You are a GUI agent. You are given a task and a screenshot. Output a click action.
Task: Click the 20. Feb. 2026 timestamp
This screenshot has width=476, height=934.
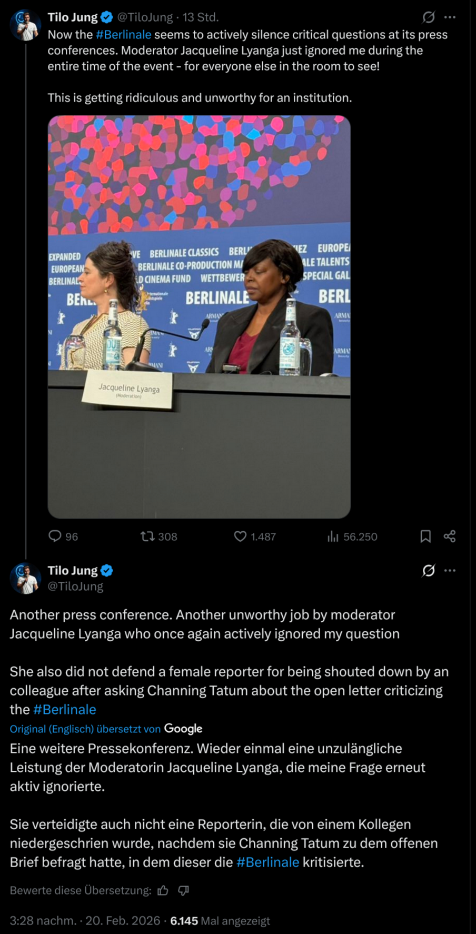point(123,920)
